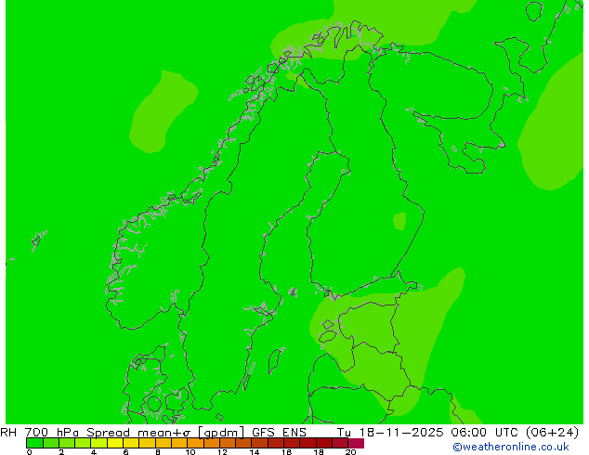Click the 'RH 700 hPa' title text
The image size is (589, 455).
point(39,433)
